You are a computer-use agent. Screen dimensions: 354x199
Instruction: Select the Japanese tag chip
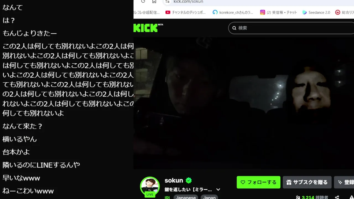[186, 197]
